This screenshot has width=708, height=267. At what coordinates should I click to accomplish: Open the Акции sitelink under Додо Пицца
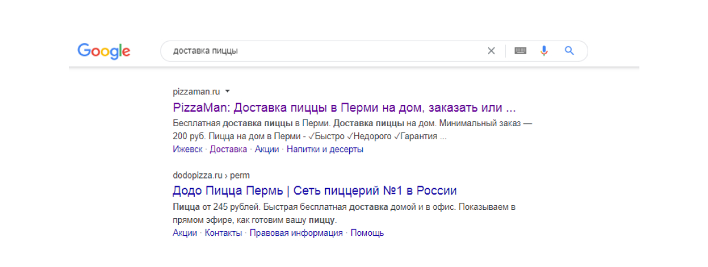tap(185, 233)
